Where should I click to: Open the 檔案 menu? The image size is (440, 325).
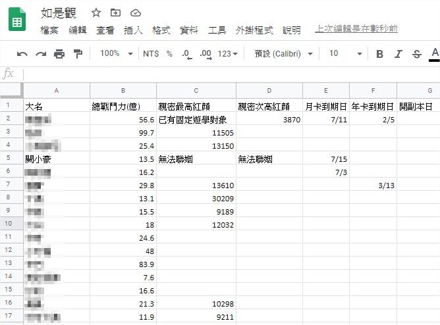[49, 30]
